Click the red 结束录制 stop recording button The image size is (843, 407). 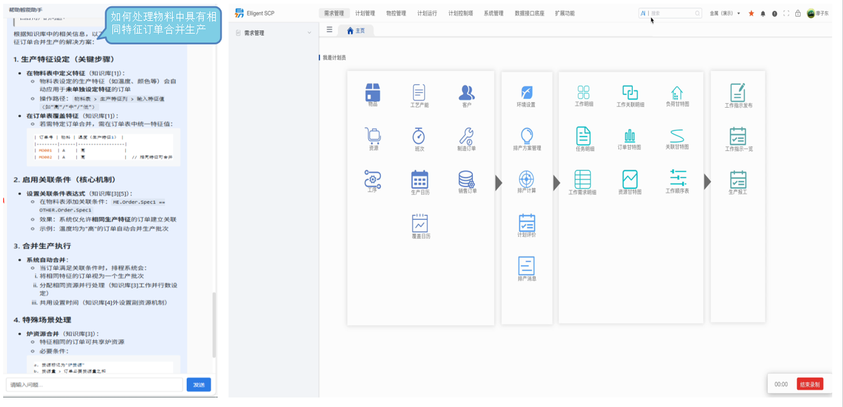click(809, 384)
